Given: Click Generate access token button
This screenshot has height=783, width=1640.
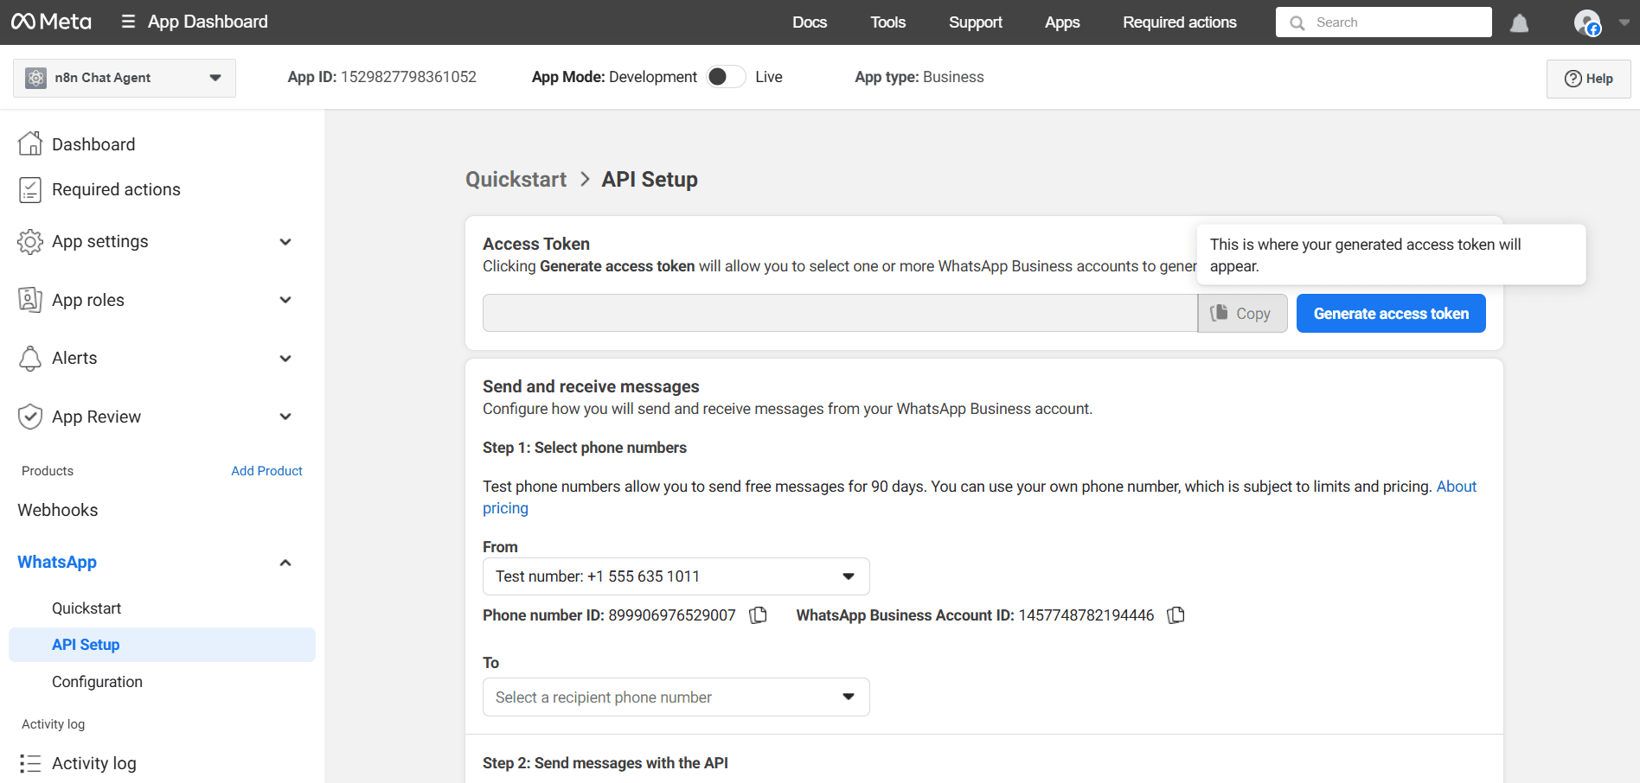Looking at the screenshot, I should tap(1391, 314).
